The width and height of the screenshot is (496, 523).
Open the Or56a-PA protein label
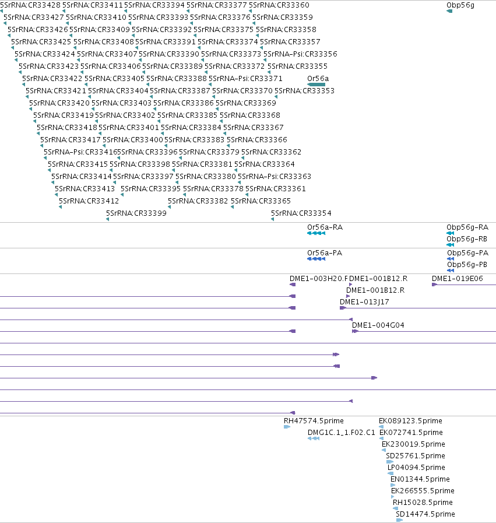tap(325, 253)
